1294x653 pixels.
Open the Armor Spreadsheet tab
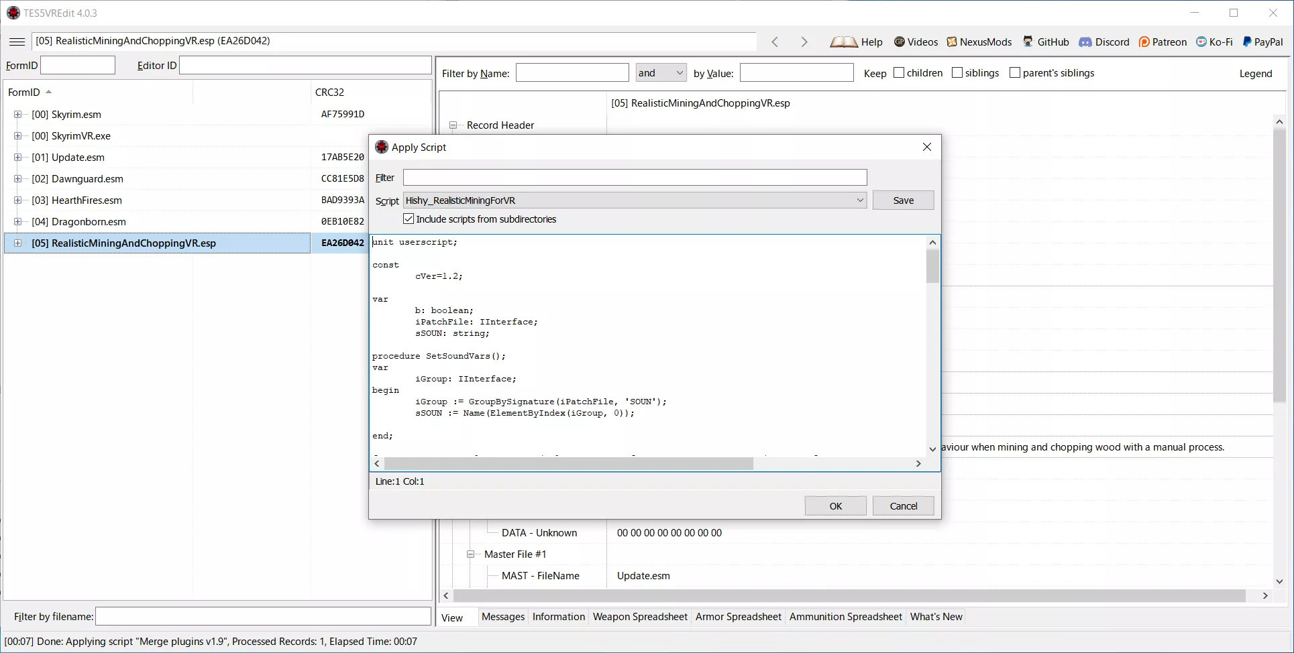(x=738, y=617)
